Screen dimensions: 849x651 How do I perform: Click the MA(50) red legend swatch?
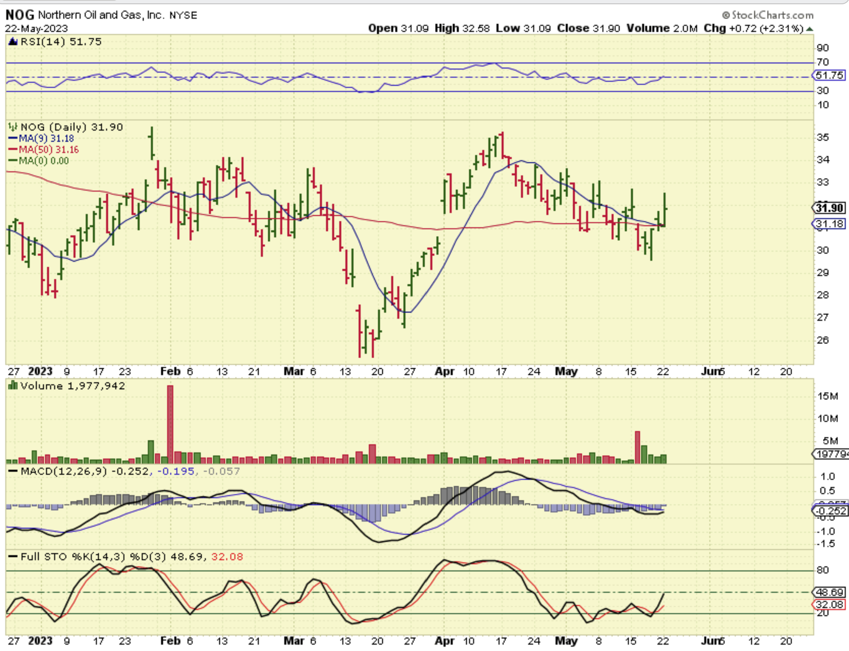tap(13, 150)
